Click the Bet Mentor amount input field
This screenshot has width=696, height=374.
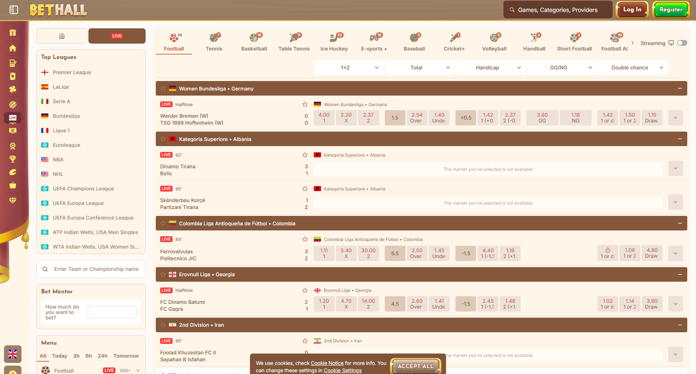pos(112,312)
